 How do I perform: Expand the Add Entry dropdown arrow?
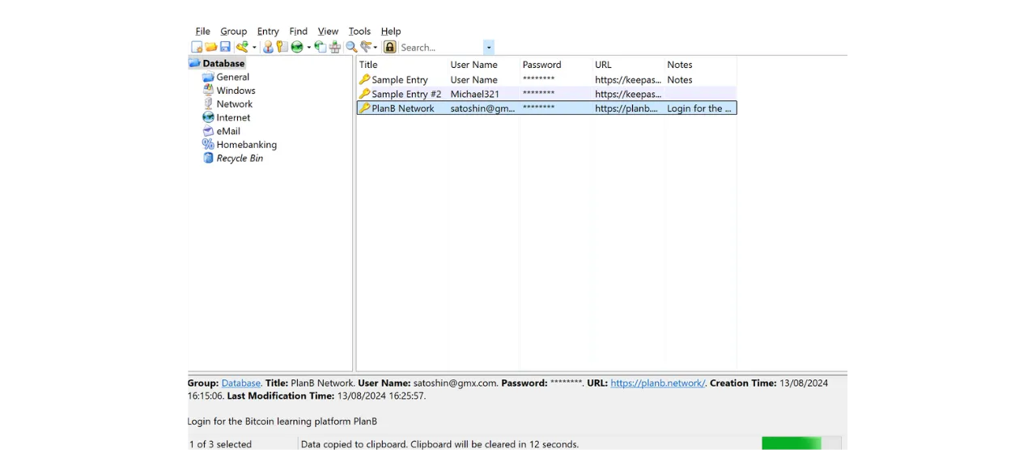253,46
